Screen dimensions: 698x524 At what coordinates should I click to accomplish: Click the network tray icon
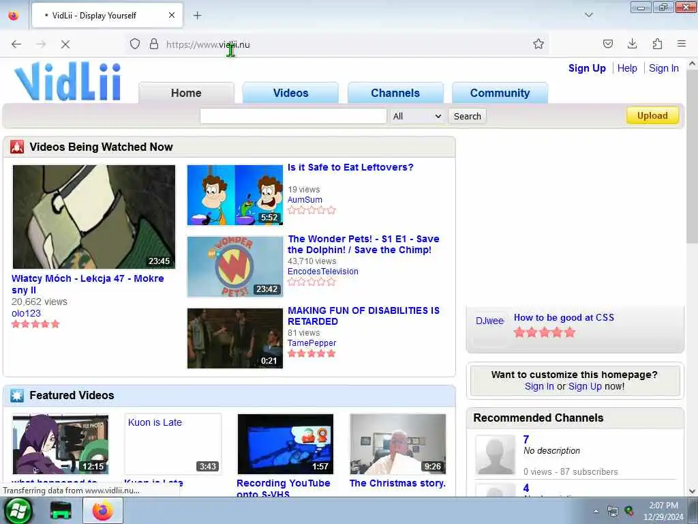613,511
